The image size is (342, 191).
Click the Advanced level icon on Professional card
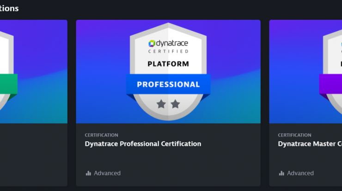pyautogui.click(x=88, y=173)
